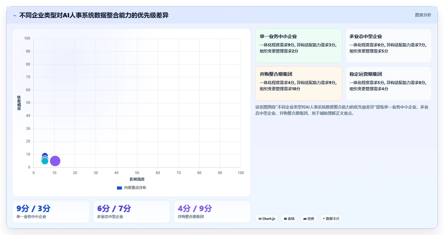Image resolution: width=444 pixels, height=235 pixels.
Task: Click the y-axis tick value 100
Action: (x=27, y=38)
